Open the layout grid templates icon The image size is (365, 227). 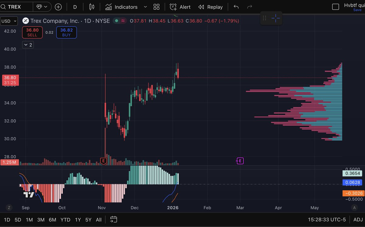pos(156,7)
